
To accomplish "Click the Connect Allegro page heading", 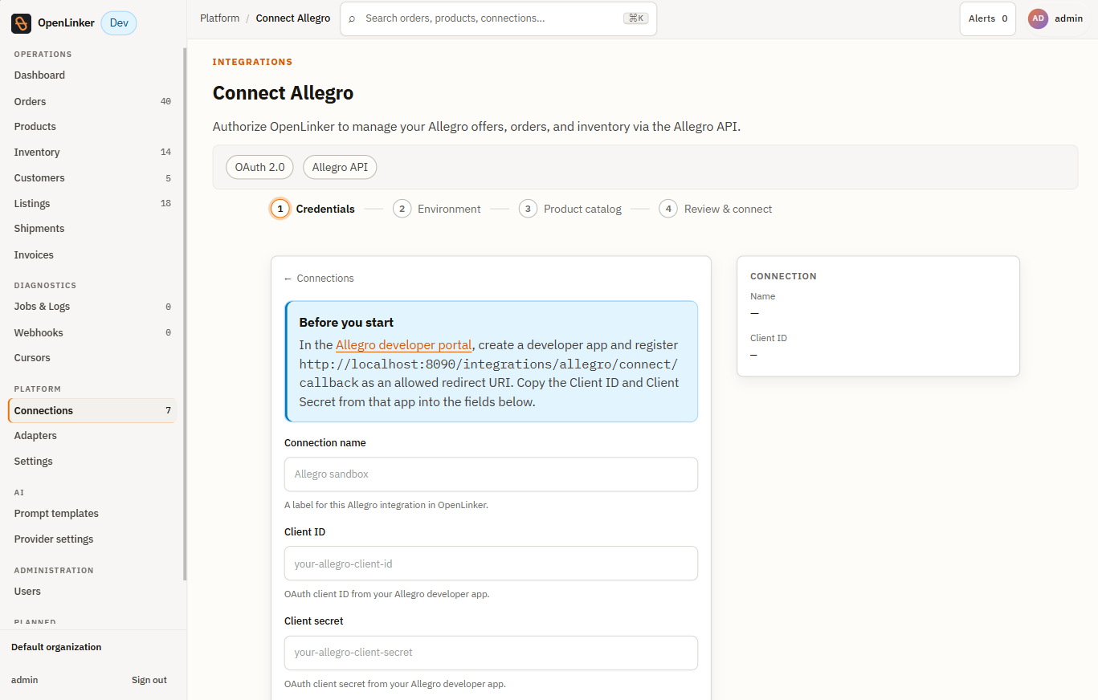I will click(x=283, y=93).
